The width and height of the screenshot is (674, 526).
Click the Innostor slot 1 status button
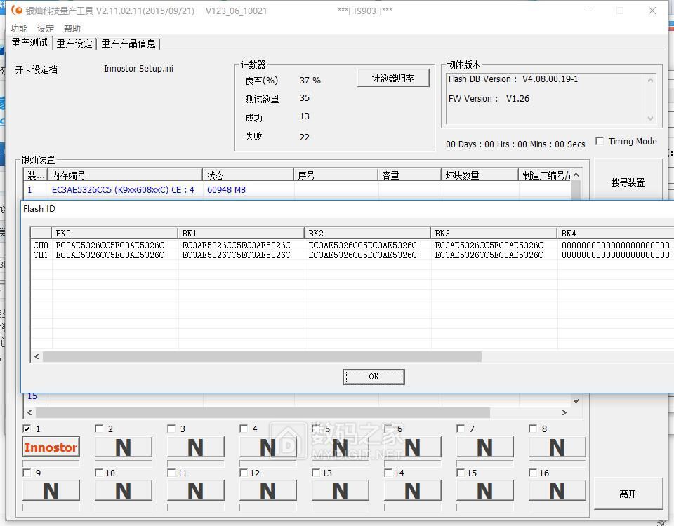51,447
